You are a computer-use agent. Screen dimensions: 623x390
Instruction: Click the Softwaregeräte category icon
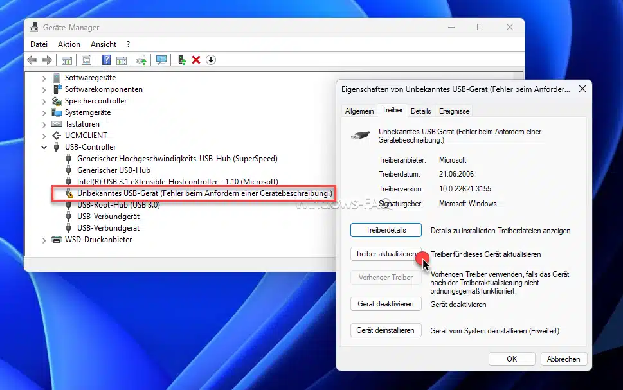(x=57, y=78)
